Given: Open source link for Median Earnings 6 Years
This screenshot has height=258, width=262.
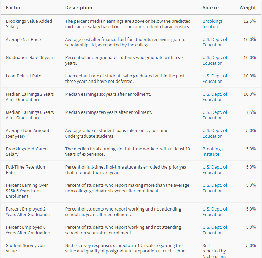Looking at the screenshot, I should pos(215,115).
